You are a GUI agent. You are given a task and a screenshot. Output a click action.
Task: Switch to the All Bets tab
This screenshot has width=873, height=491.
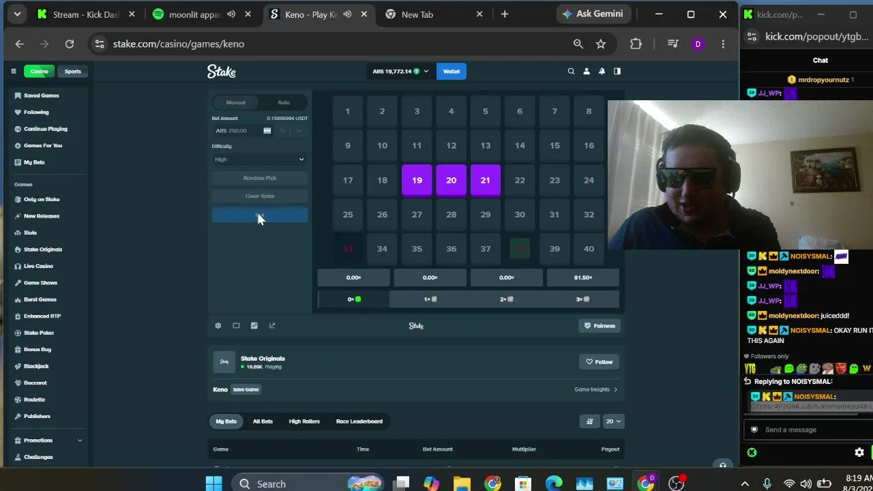click(263, 421)
